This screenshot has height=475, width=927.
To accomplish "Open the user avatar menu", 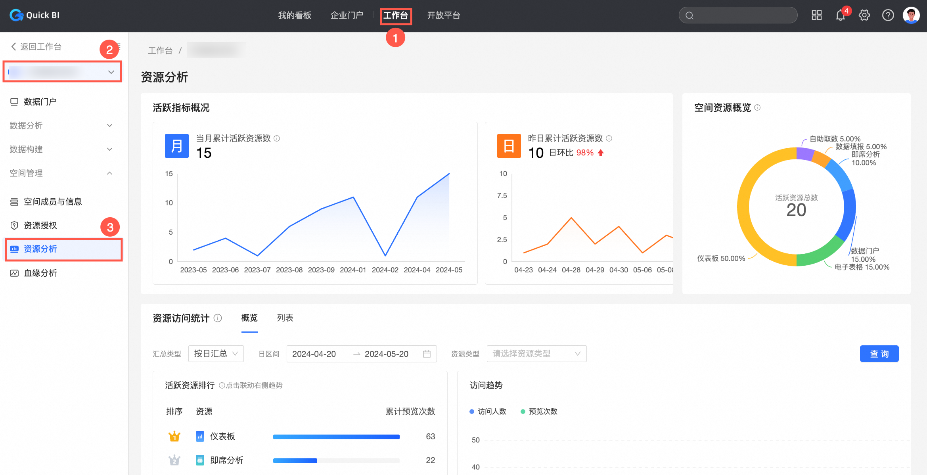I will pyautogui.click(x=911, y=15).
